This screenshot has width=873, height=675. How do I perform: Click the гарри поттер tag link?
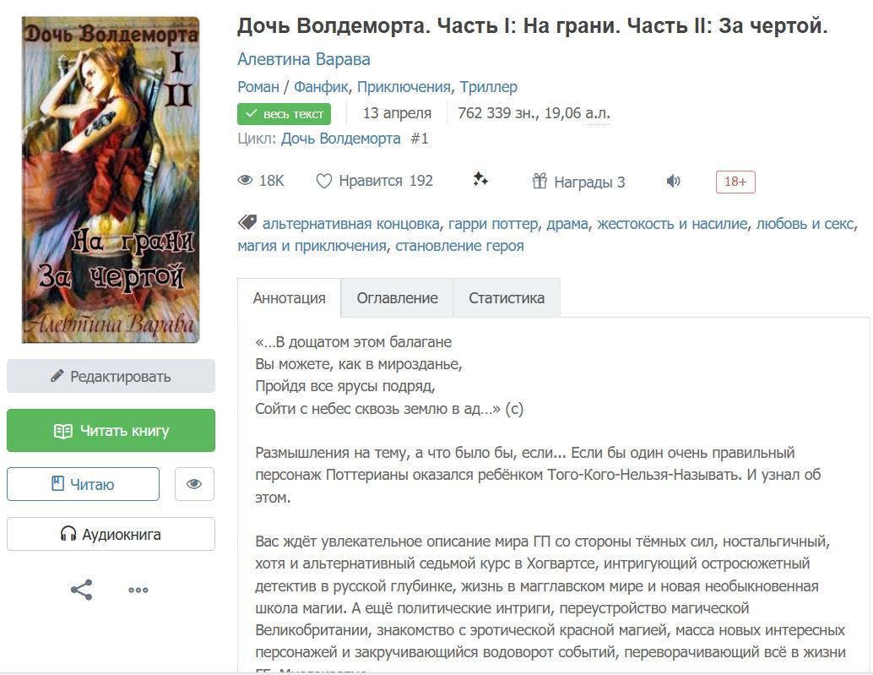tap(492, 224)
